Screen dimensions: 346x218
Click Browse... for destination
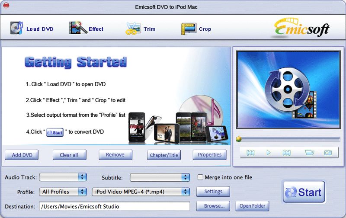(213, 206)
